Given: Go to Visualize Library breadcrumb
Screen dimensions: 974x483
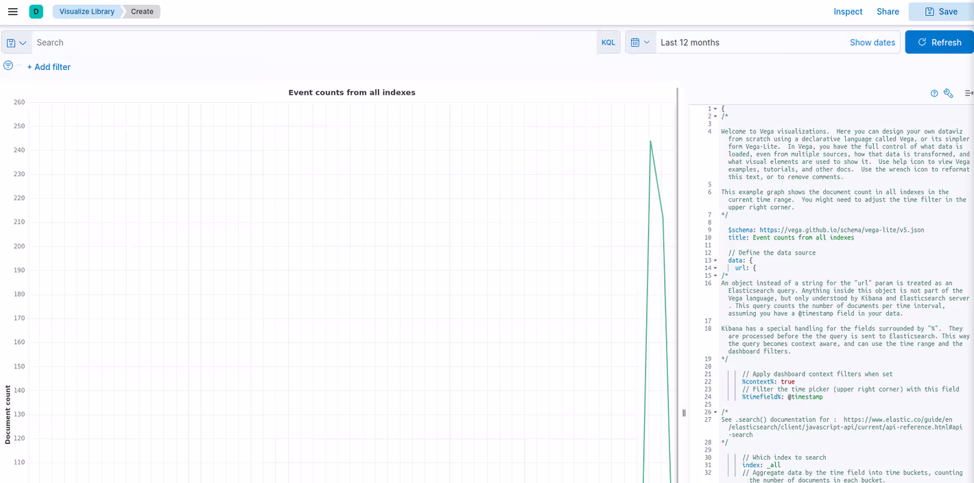Looking at the screenshot, I should (86, 12).
